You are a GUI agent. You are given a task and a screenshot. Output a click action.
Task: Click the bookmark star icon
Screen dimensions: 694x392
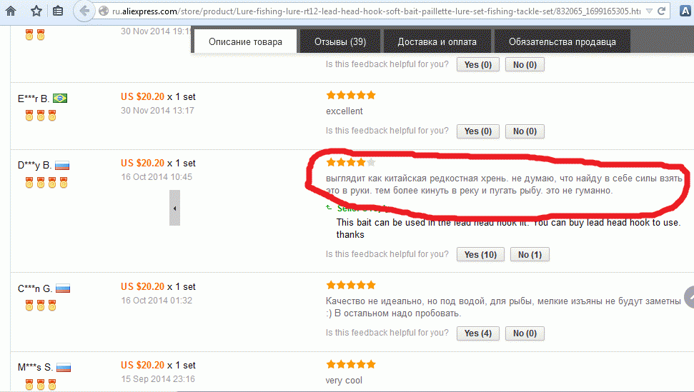[36, 11]
